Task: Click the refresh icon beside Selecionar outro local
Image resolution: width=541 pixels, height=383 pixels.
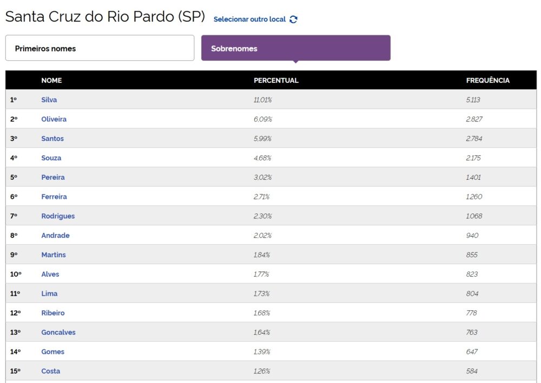Action: pos(293,20)
